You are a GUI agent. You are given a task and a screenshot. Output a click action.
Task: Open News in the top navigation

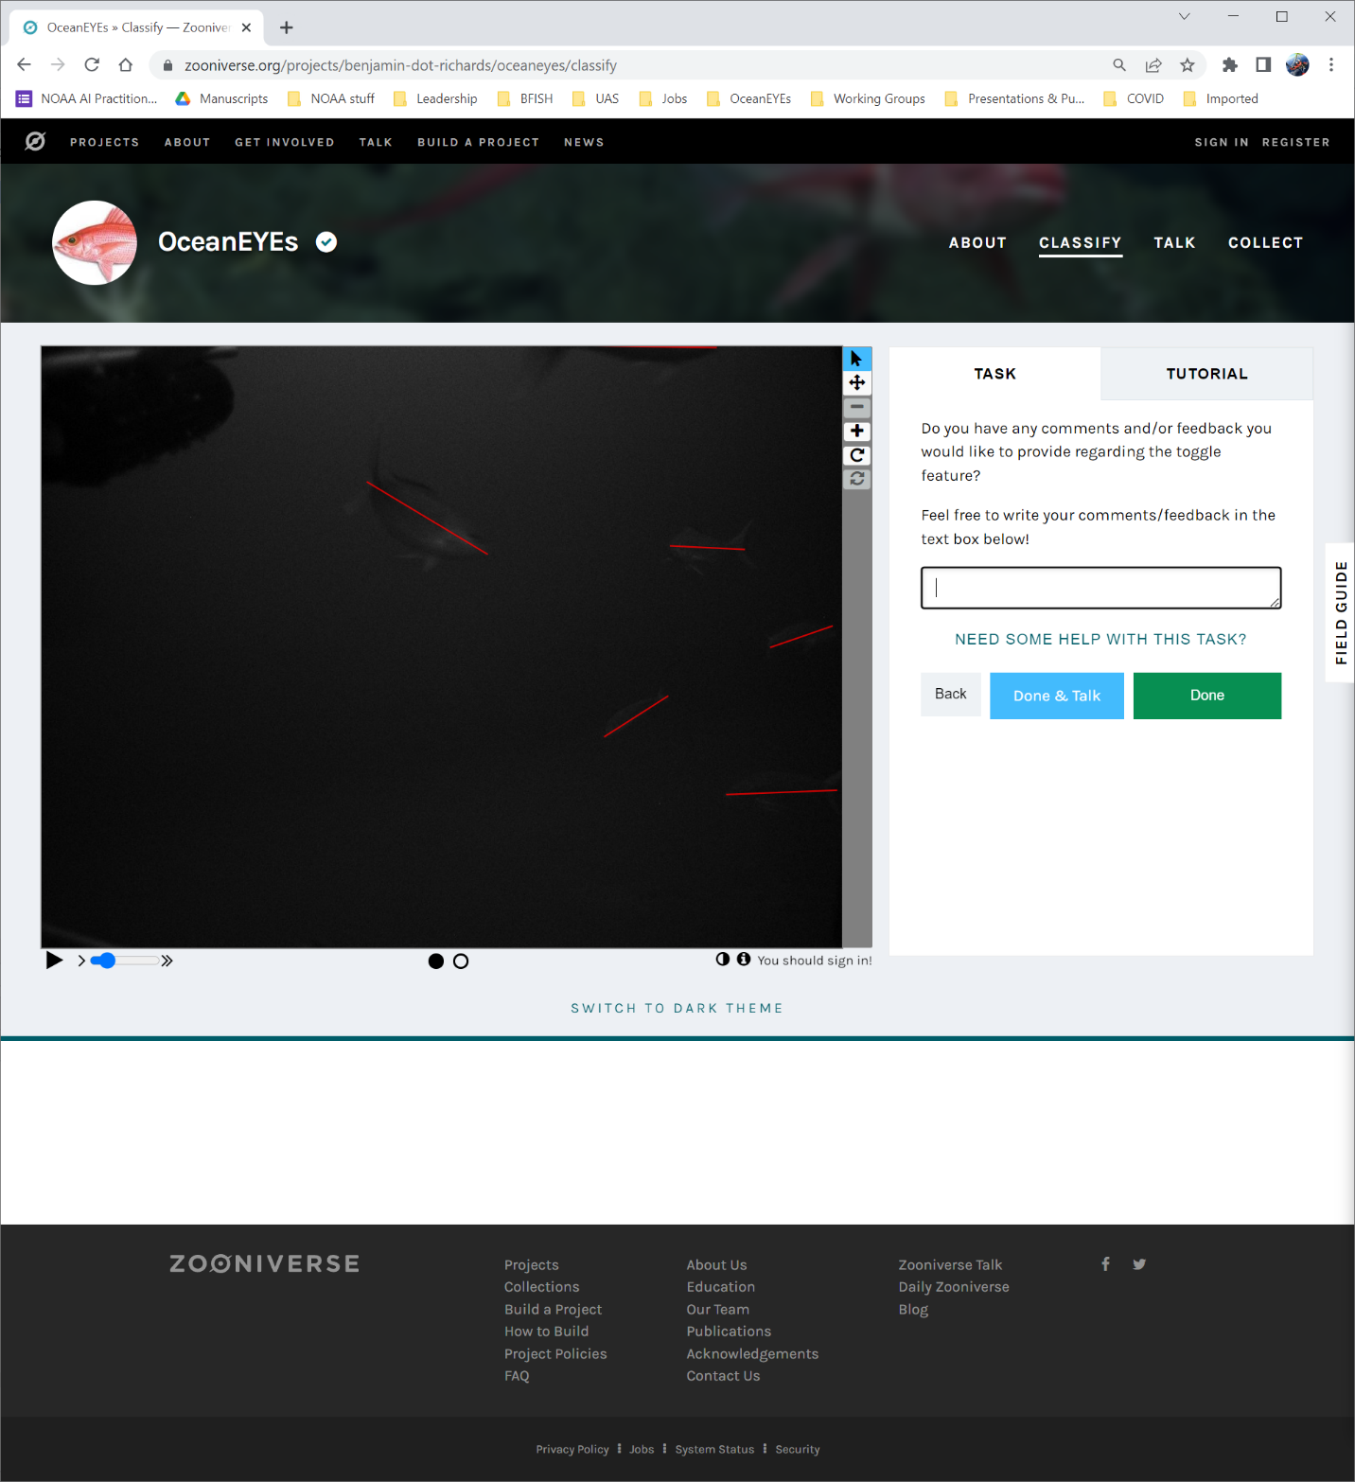[x=584, y=142]
